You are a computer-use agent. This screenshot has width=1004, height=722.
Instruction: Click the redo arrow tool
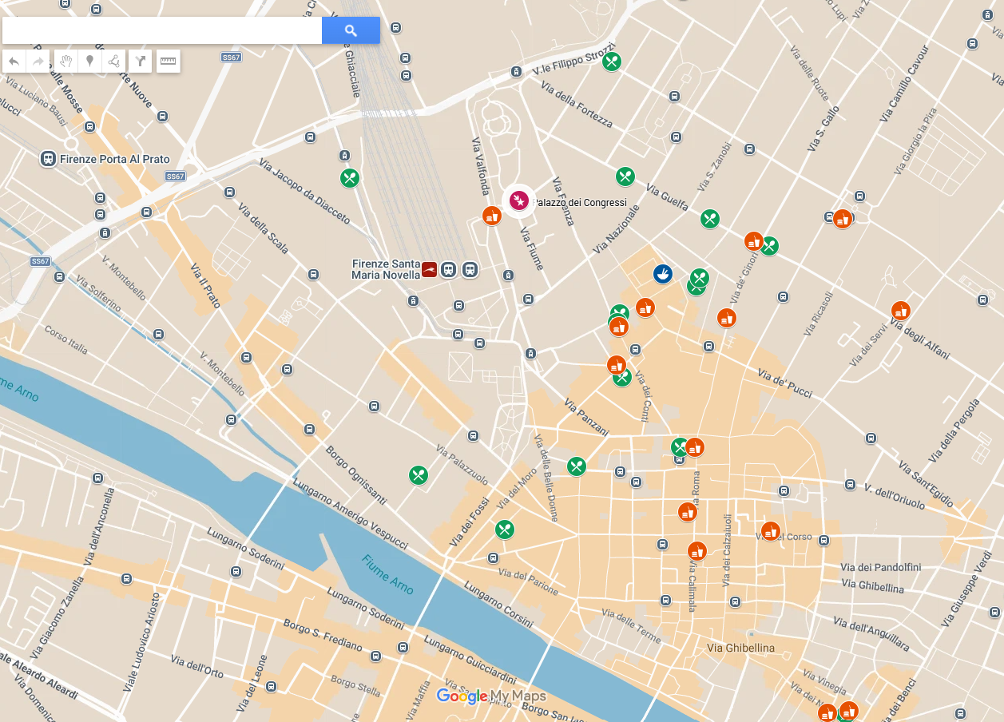point(38,61)
